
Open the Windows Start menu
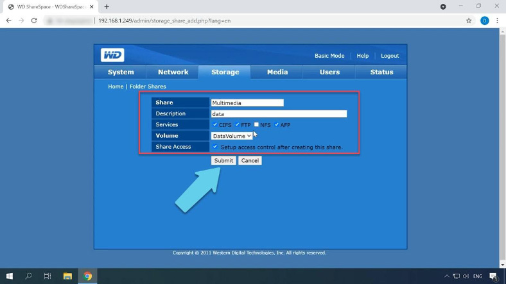click(x=10, y=276)
